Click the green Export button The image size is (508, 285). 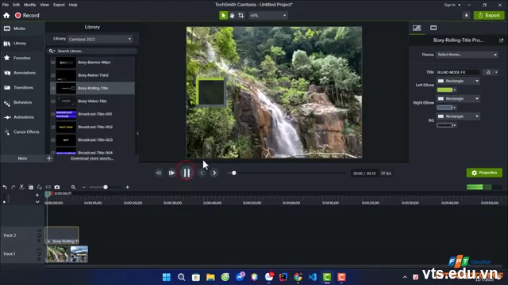click(489, 15)
